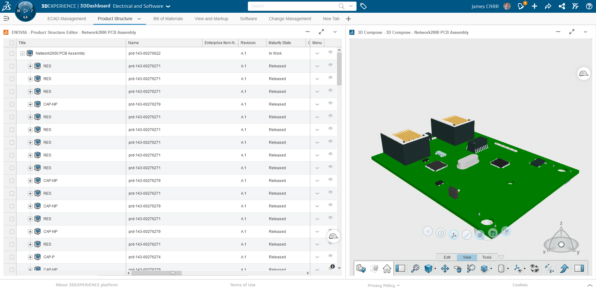Click the Zoom Fit All magnifier icon
596x290 pixels.
[415, 269]
